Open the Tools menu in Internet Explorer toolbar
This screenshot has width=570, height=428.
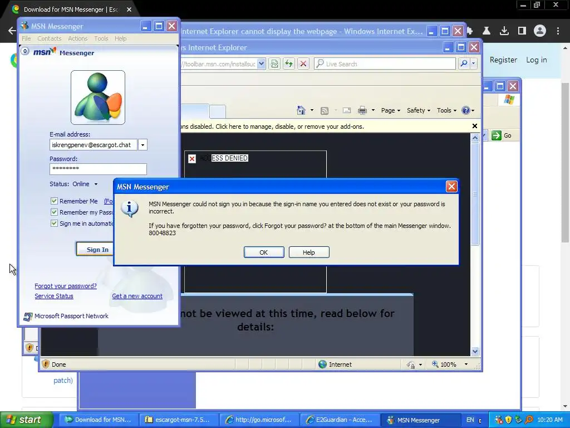446,110
